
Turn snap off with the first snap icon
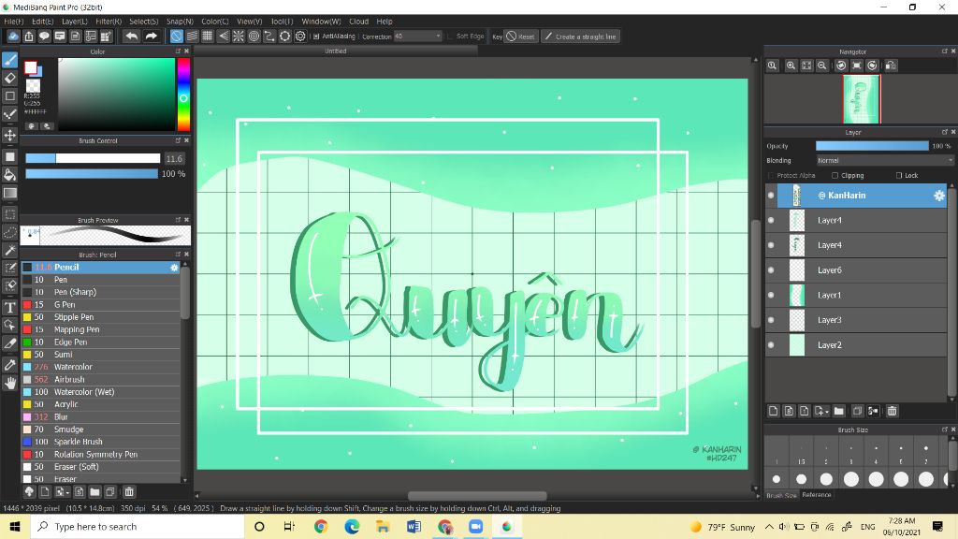(176, 36)
